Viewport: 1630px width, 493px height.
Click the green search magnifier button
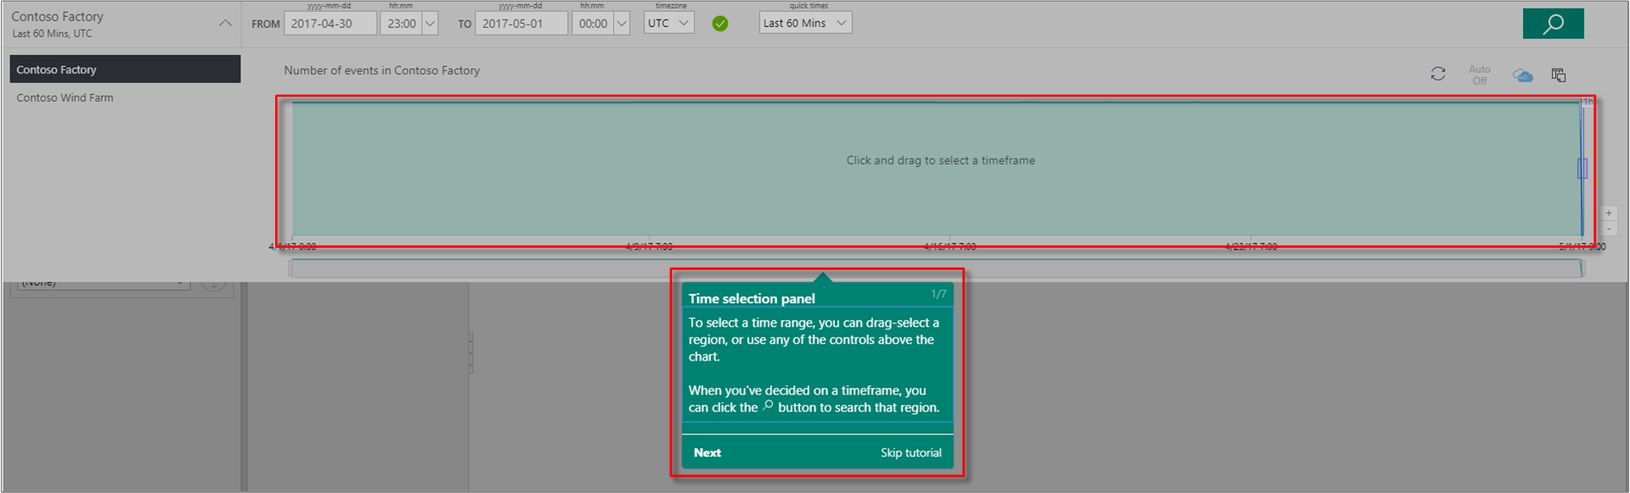(x=1553, y=24)
